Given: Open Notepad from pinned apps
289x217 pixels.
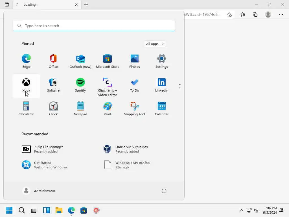Looking at the screenshot, I should (80, 109).
